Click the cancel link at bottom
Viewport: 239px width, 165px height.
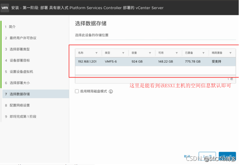pos(187,156)
